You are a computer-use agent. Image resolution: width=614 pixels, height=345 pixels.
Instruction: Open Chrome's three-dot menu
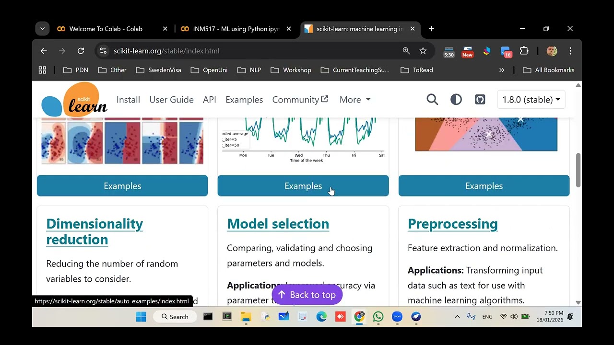(570, 51)
